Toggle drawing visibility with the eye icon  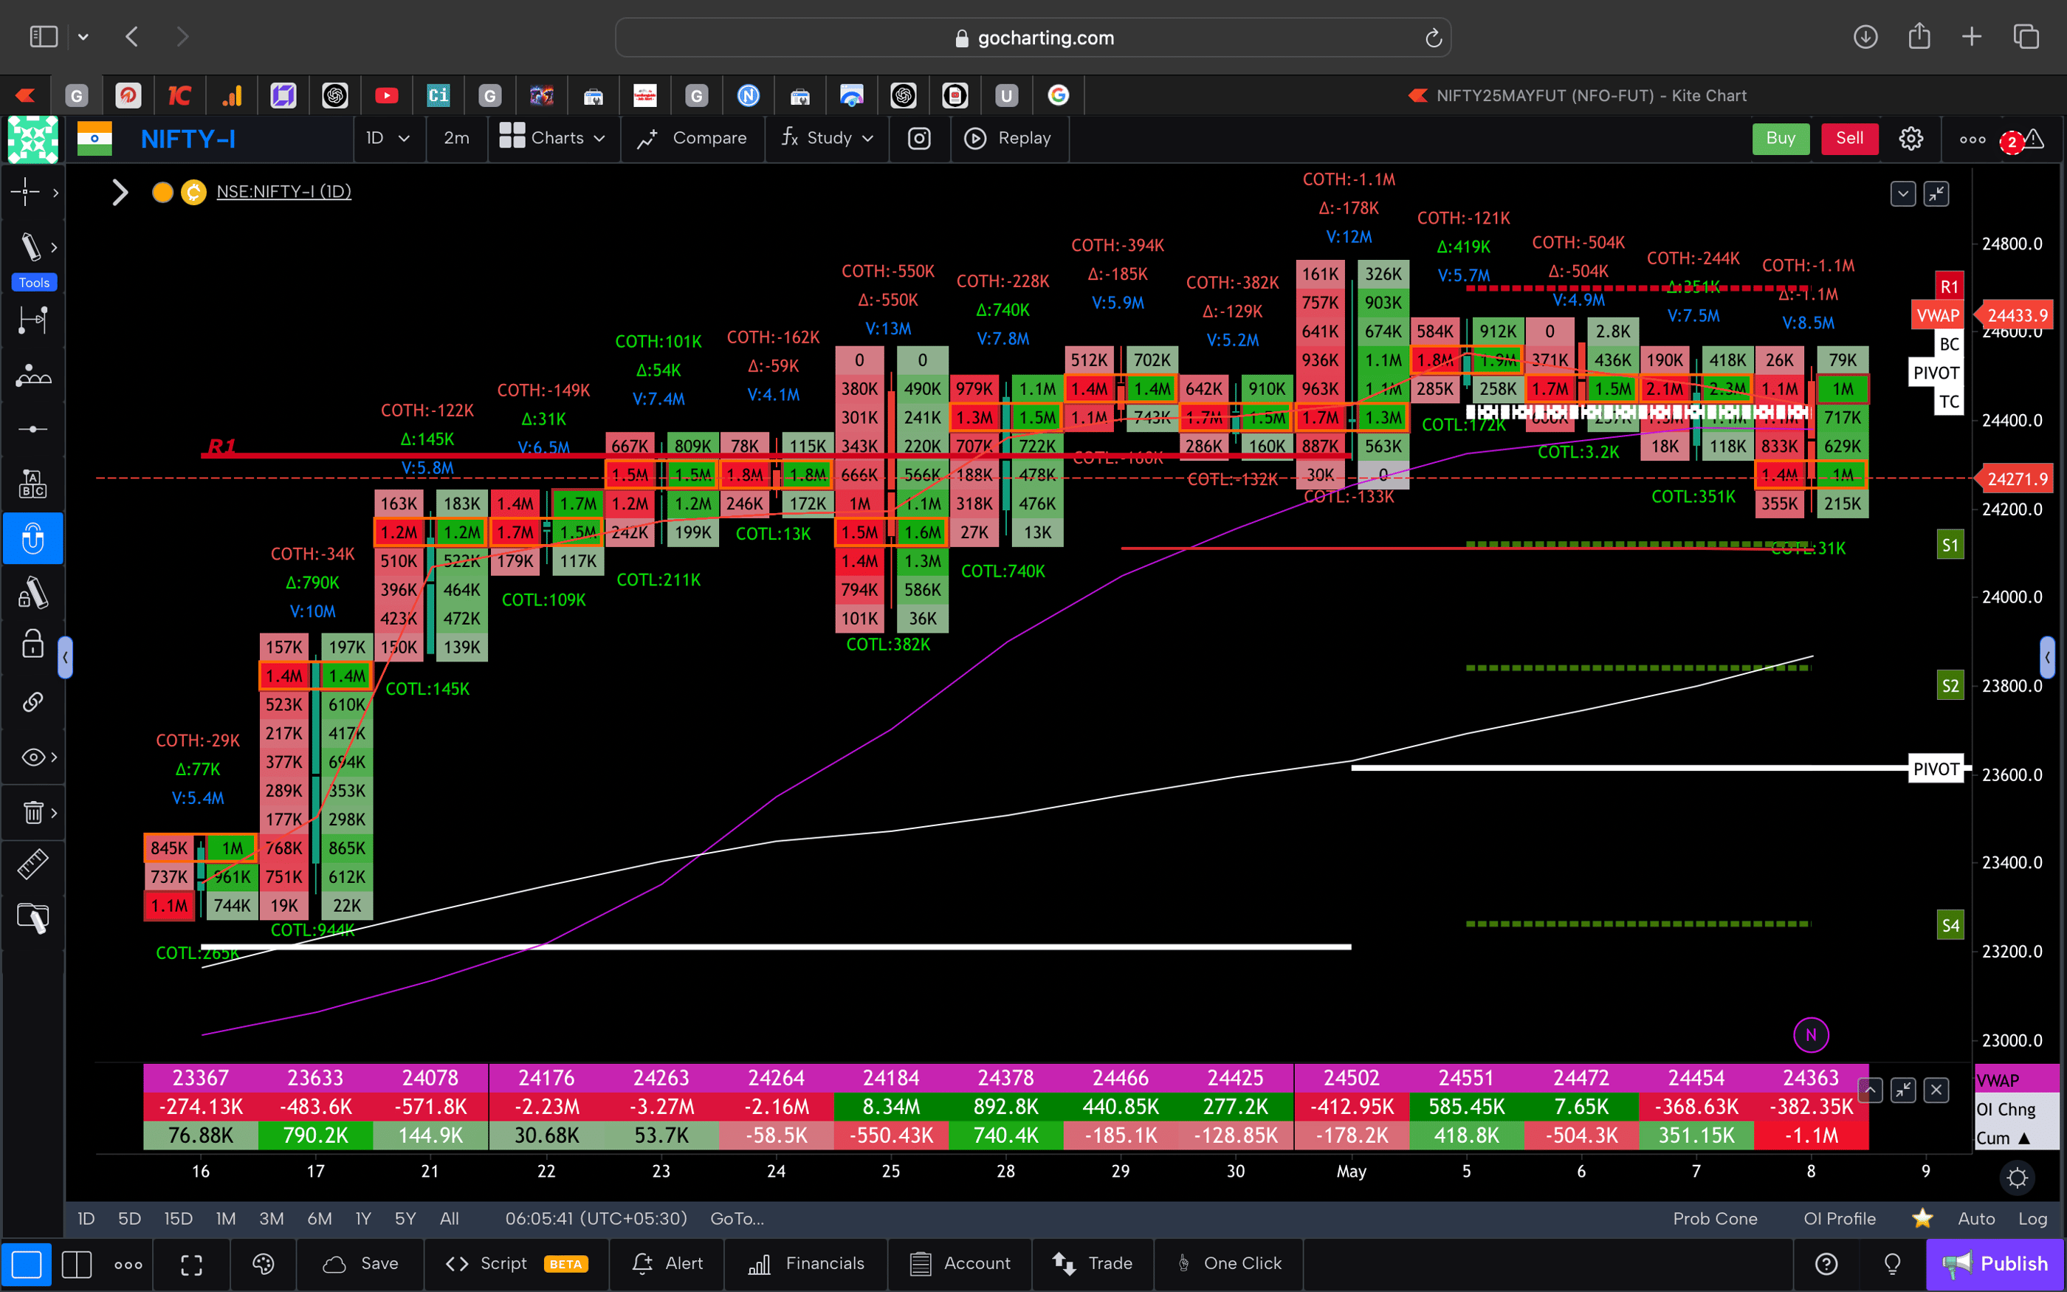point(32,757)
